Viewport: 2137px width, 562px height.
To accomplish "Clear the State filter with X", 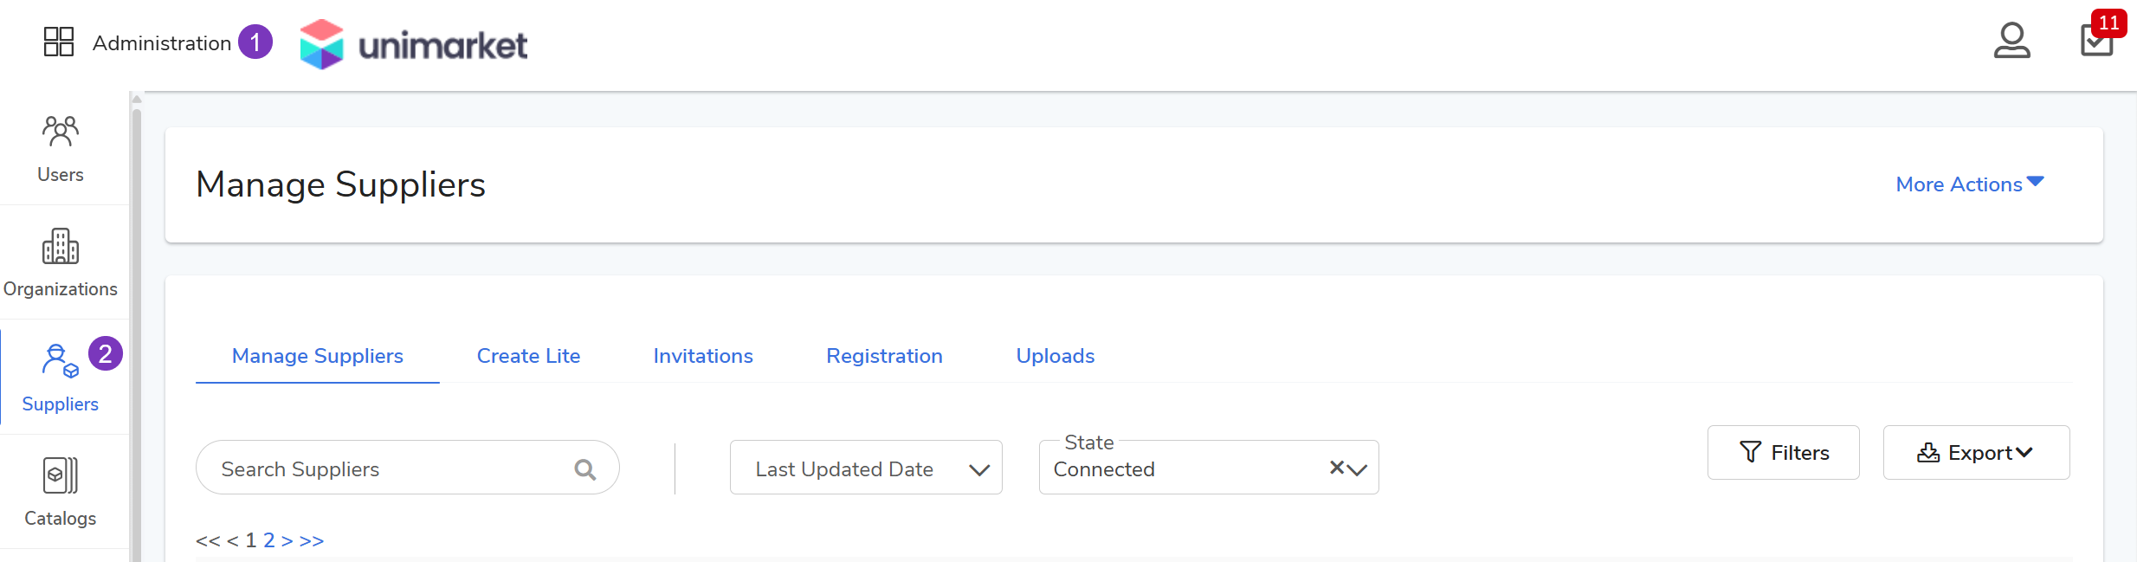I will pos(1336,468).
